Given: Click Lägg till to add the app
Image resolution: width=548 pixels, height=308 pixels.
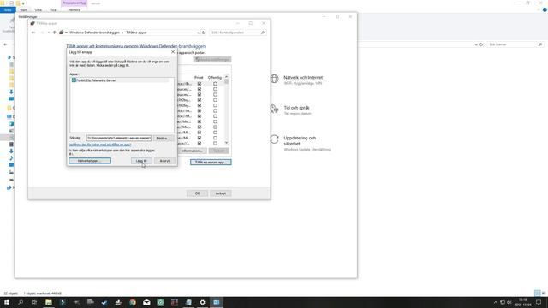Looking at the screenshot, I should click(x=141, y=161).
